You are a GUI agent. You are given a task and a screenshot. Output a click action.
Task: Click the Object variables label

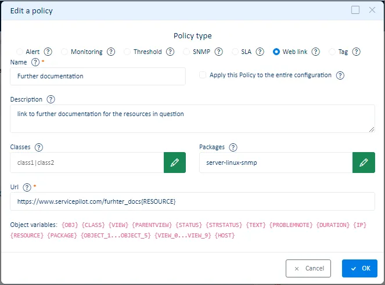pos(34,225)
